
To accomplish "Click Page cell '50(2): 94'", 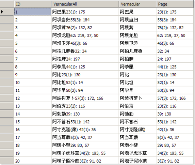I will coord(175,90).
